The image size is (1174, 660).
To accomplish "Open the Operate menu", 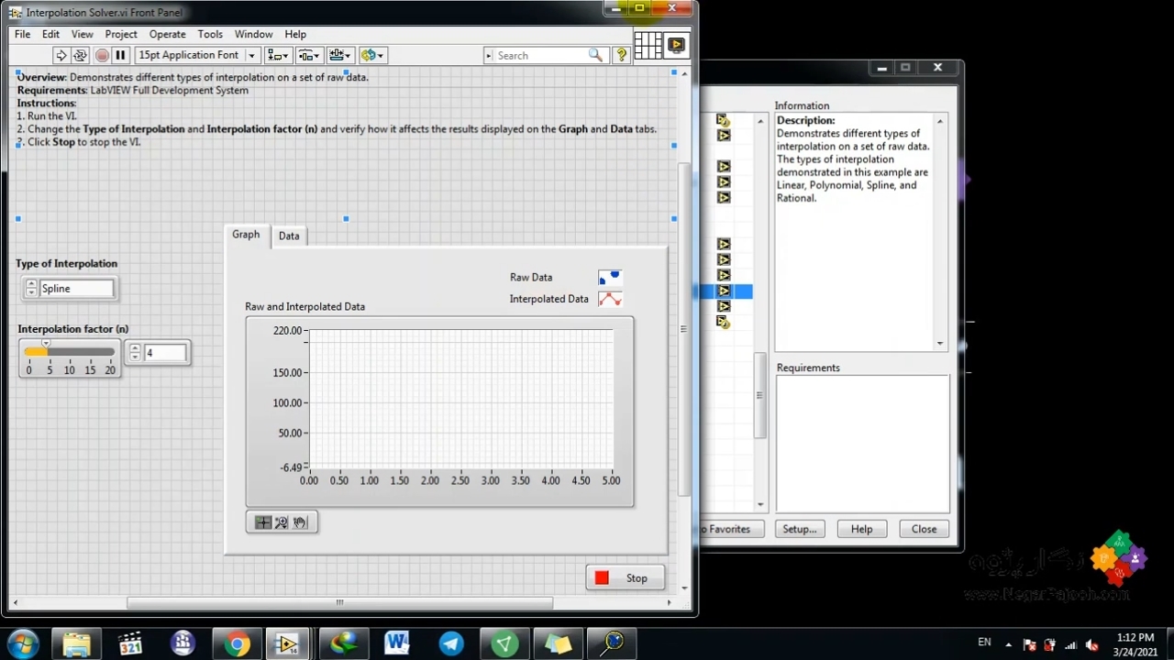I will [x=167, y=34].
